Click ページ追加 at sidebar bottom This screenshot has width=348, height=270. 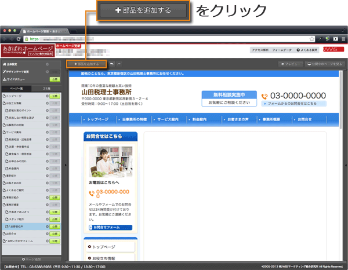point(32,258)
